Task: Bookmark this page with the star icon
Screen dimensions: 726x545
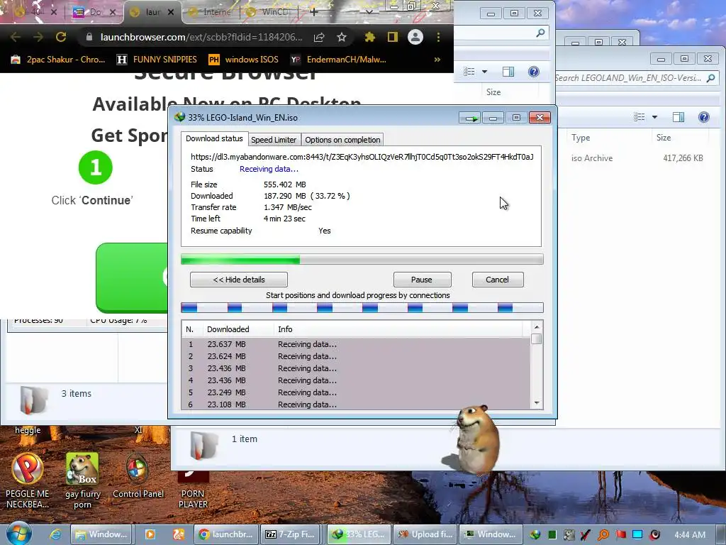Action: coord(342,37)
